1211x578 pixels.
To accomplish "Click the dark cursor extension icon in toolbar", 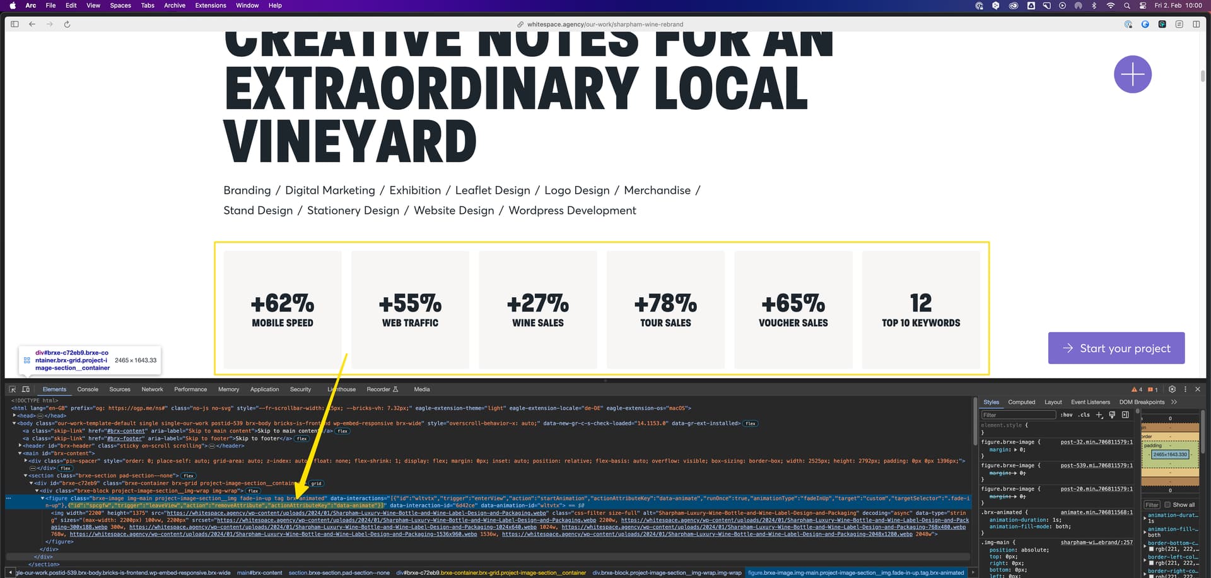I will pyautogui.click(x=1162, y=24).
